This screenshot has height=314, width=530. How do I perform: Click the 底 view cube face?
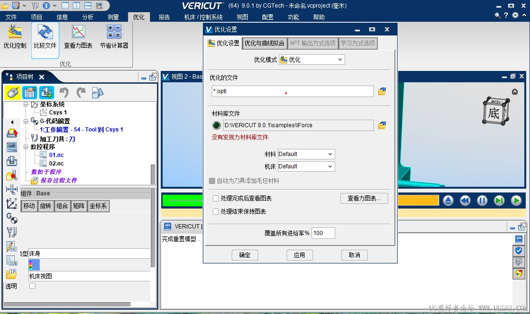[494, 113]
